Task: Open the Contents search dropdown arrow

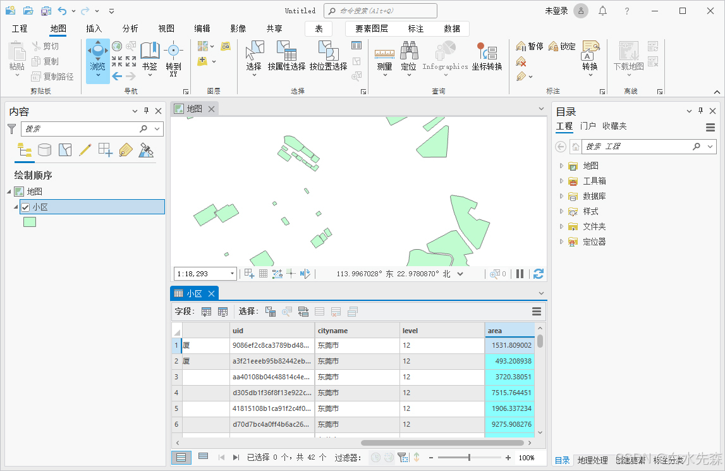Action: (x=157, y=128)
